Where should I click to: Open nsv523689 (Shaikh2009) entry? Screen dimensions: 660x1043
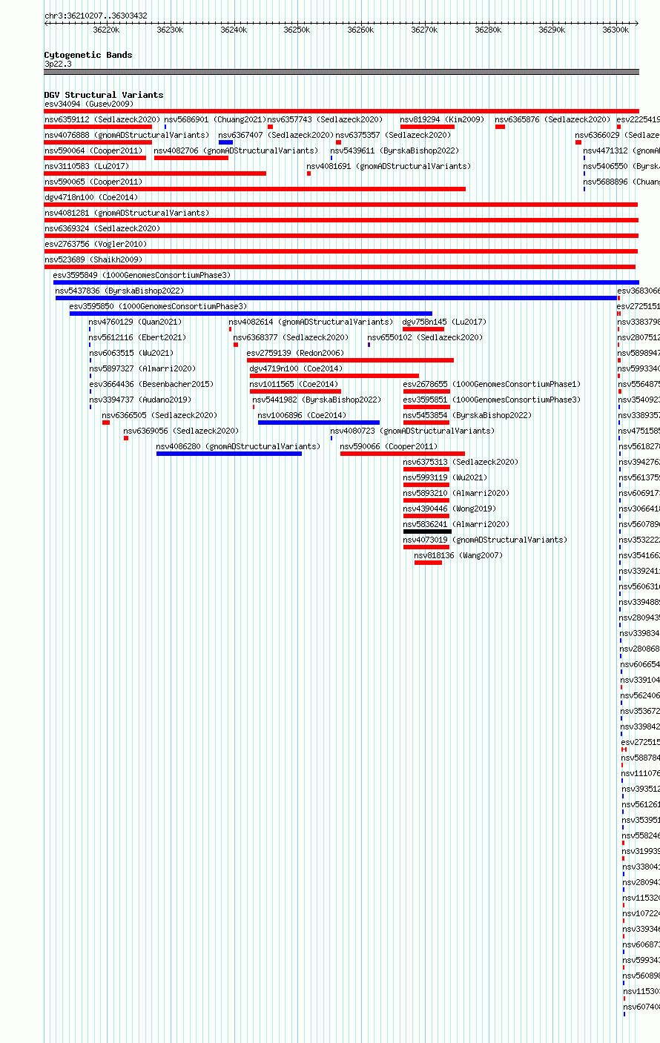pos(93,259)
